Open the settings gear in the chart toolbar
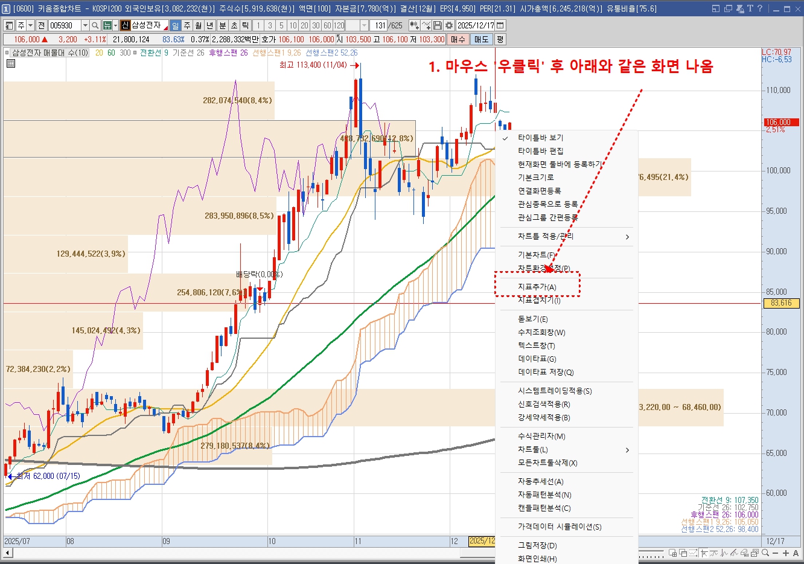 click(449, 25)
